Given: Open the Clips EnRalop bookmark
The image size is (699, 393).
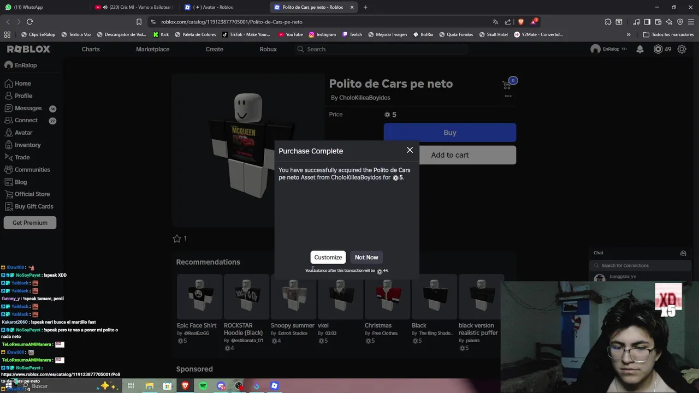Looking at the screenshot, I should coord(38,34).
